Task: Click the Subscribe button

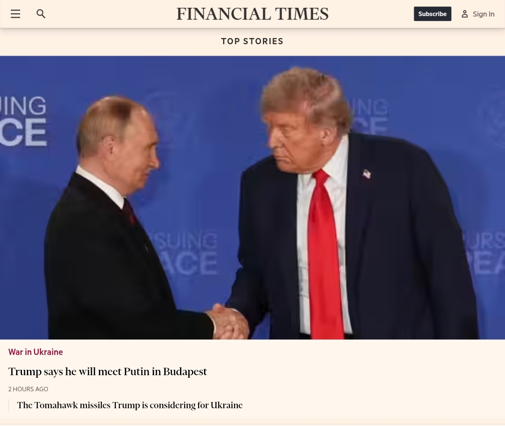Action: click(433, 14)
